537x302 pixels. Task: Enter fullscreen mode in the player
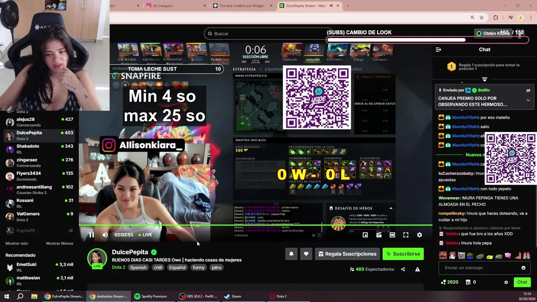coord(406,235)
